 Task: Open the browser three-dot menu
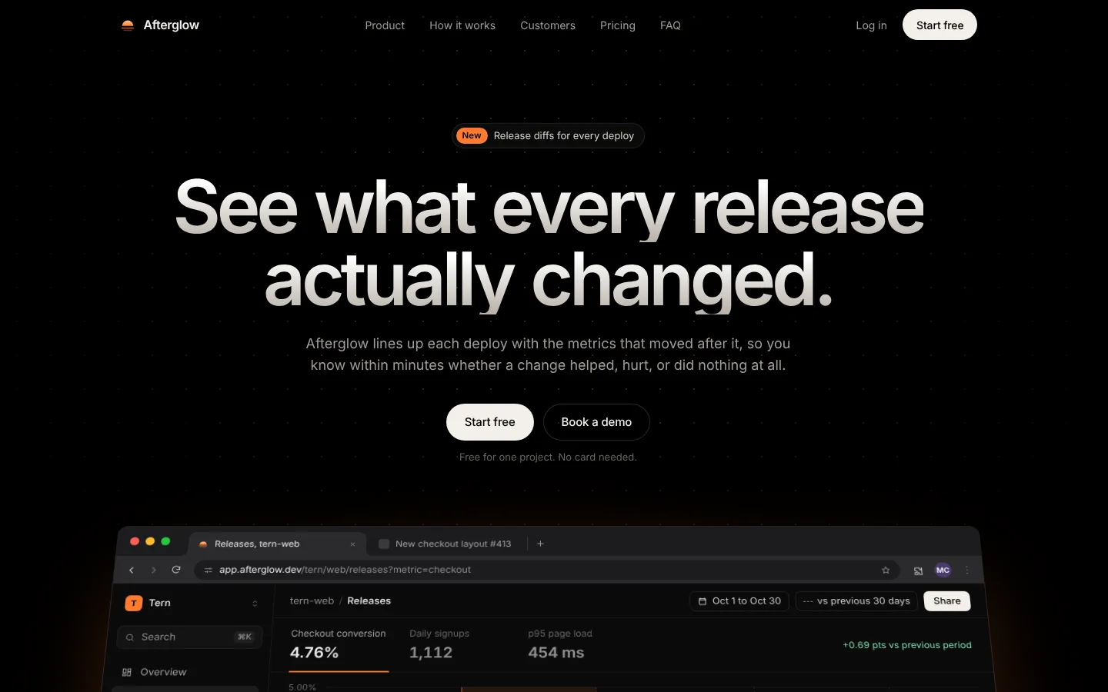pos(967,571)
